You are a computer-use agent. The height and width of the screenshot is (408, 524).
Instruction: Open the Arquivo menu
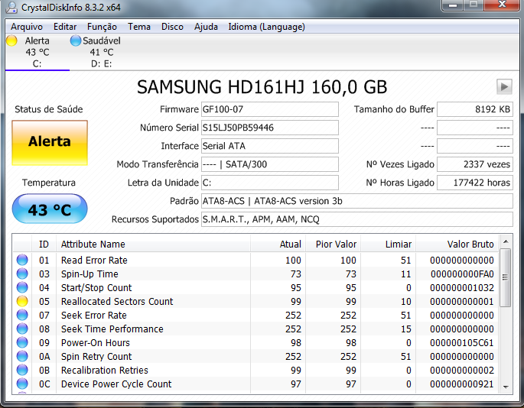click(x=27, y=27)
